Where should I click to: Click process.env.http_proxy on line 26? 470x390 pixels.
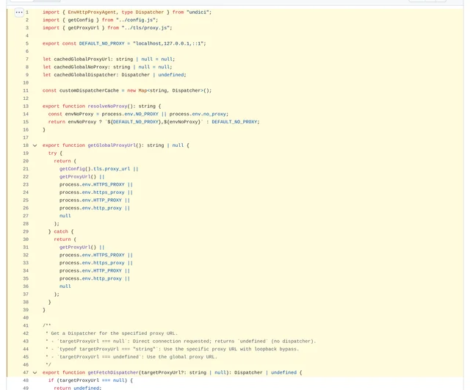(x=90, y=208)
